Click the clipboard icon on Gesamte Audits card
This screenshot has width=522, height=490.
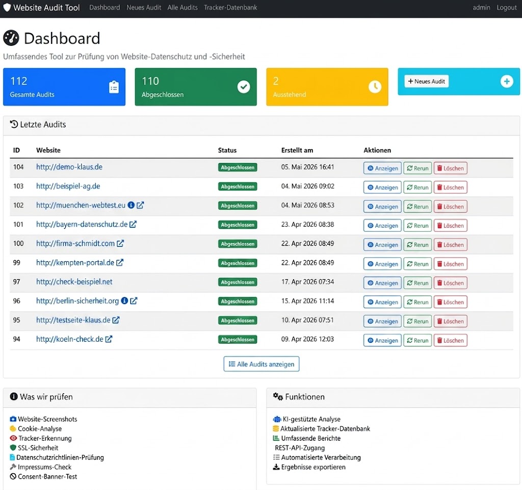tap(114, 87)
